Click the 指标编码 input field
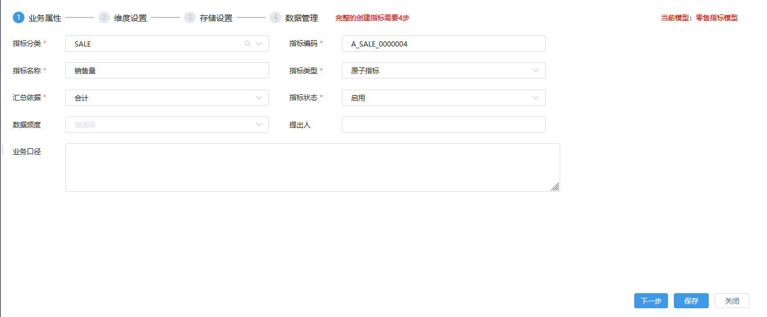 [443, 44]
